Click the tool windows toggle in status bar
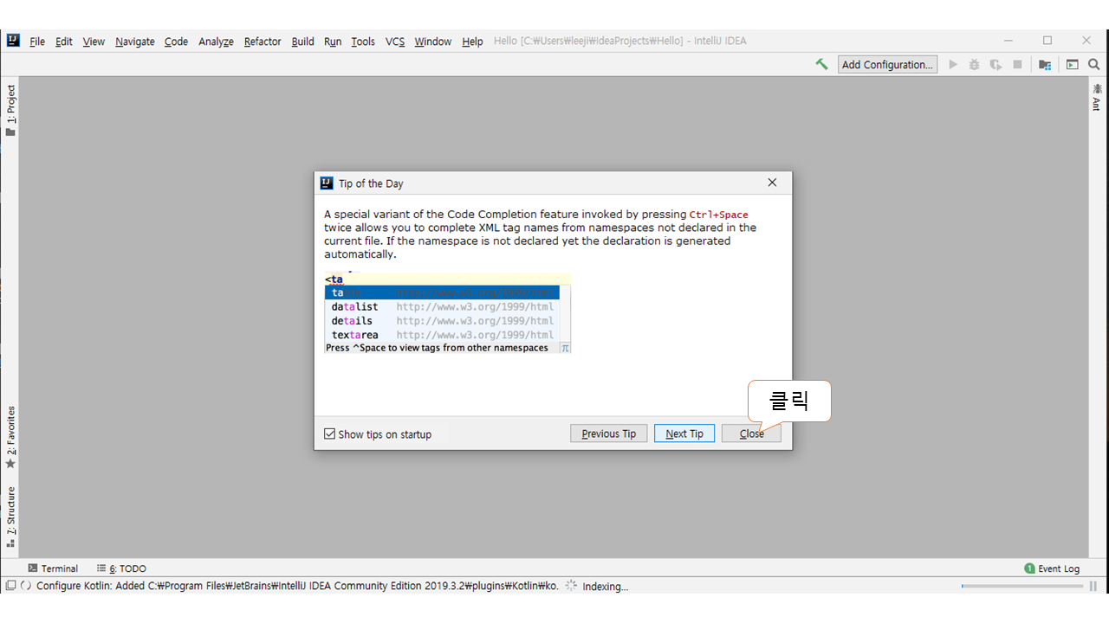 [x=10, y=586]
